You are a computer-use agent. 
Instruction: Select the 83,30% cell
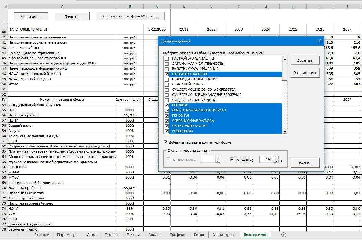pyautogui.click(x=130, y=188)
